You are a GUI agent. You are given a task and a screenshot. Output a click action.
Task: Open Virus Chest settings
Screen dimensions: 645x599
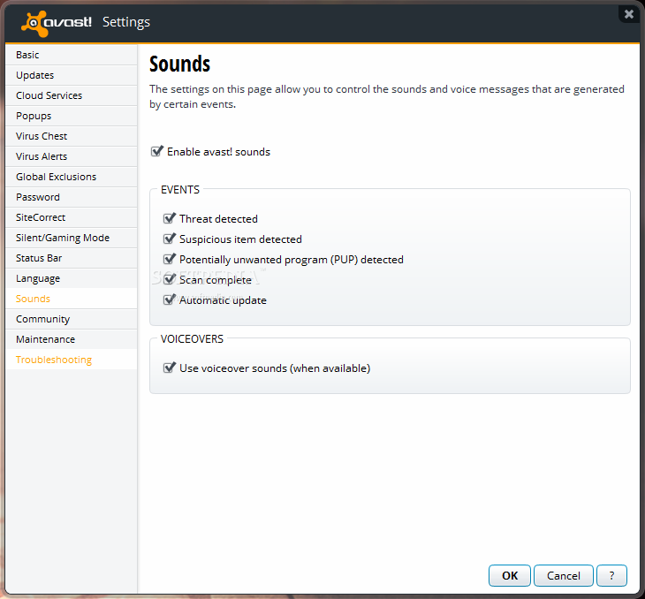(x=72, y=136)
